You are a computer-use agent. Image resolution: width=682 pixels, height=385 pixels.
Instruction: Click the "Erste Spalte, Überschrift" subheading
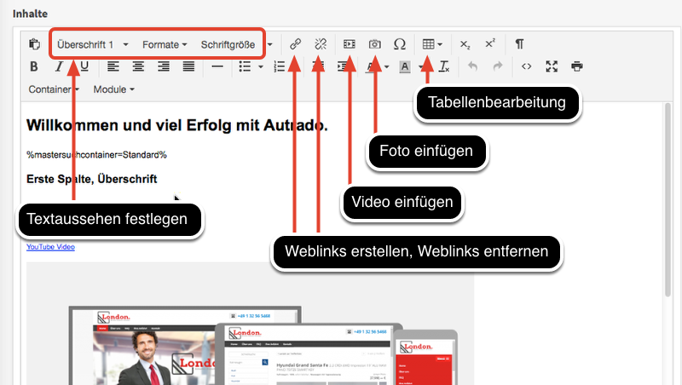pos(92,179)
